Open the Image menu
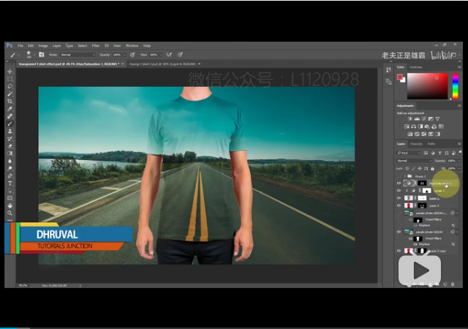Viewport: 468px width, 329px height. coord(43,45)
